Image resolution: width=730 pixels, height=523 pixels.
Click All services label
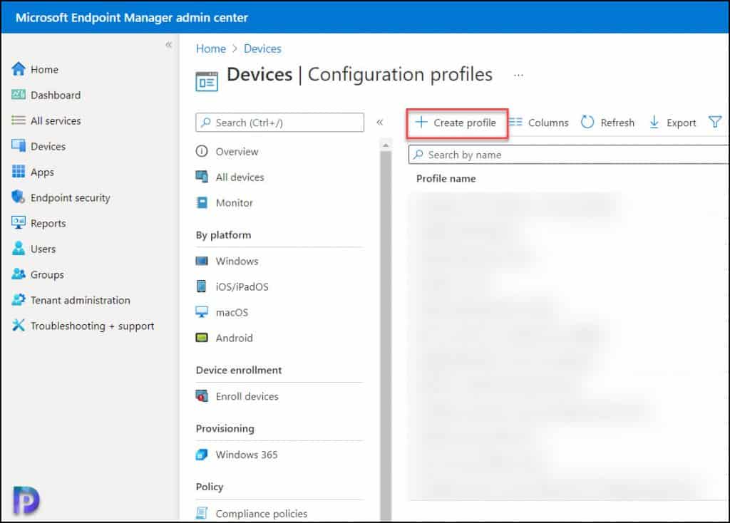coord(56,120)
